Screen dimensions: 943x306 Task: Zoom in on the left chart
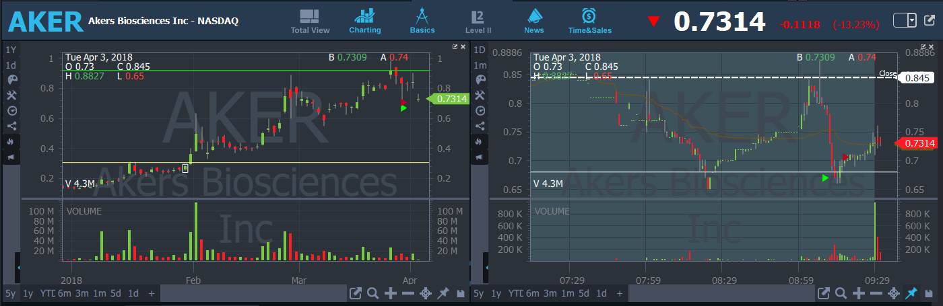(391, 293)
